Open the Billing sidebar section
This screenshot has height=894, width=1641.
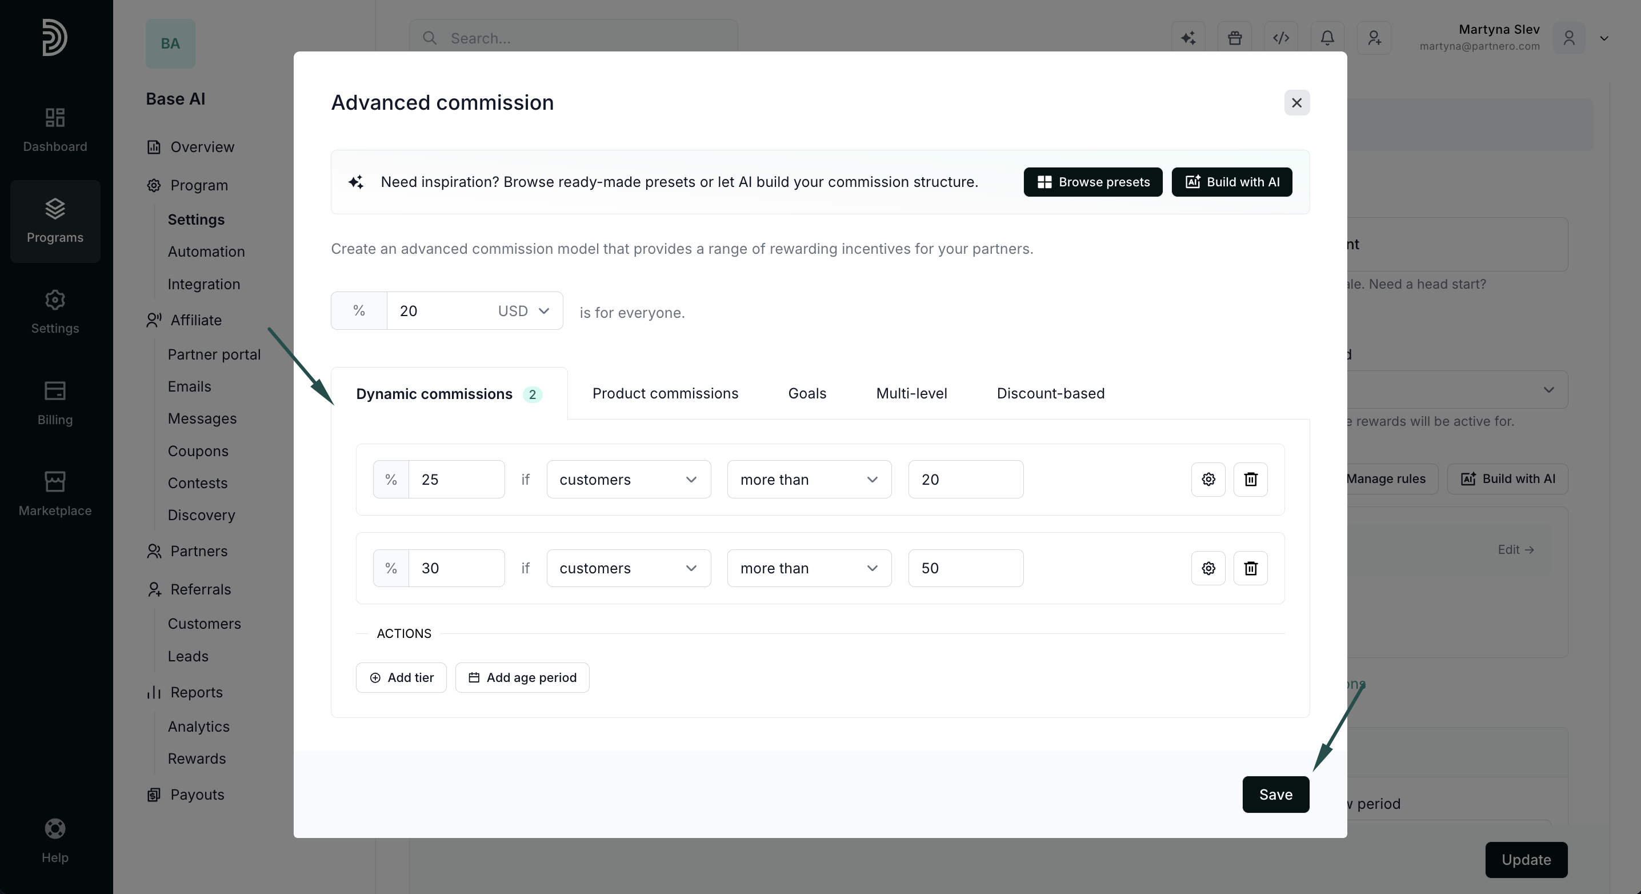tap(55, 403)
